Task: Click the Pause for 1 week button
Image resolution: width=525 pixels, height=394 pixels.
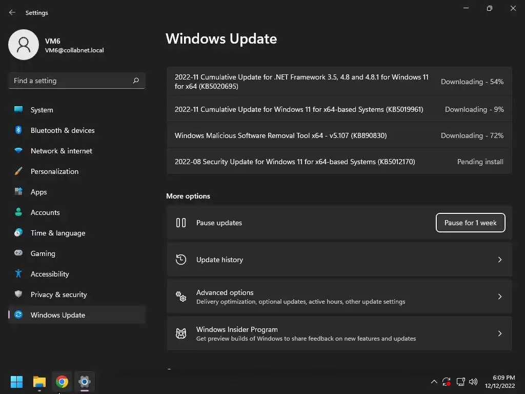Action: 471,223
